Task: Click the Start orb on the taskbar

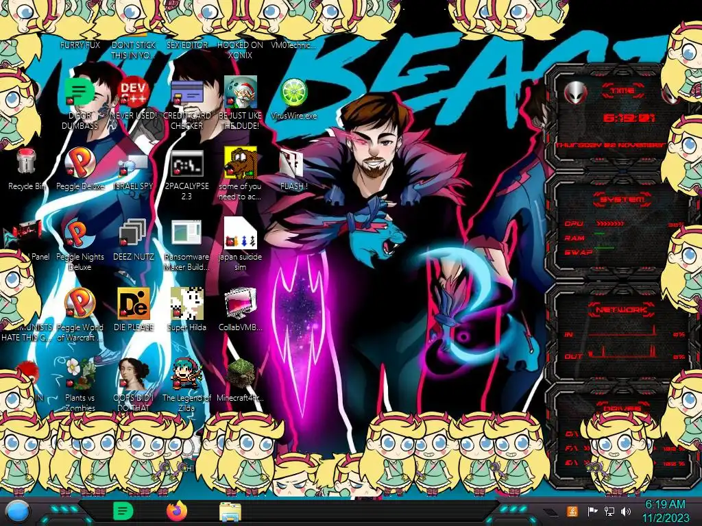Action: pos(18,511)
